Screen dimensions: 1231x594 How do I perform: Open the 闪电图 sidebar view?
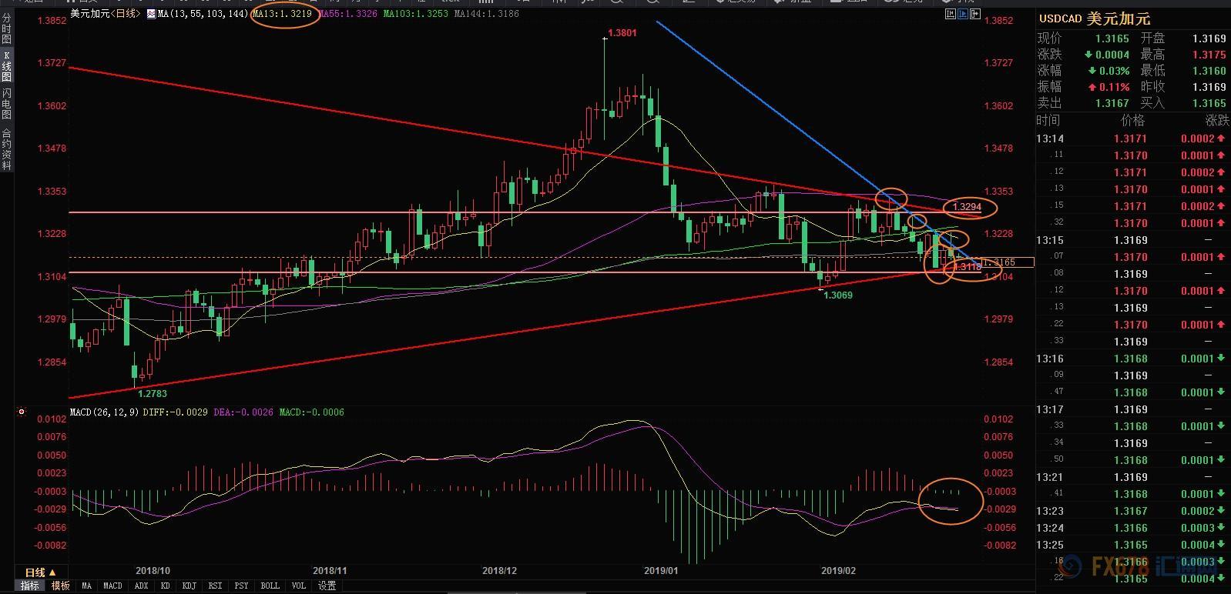[x=6, y=103]
